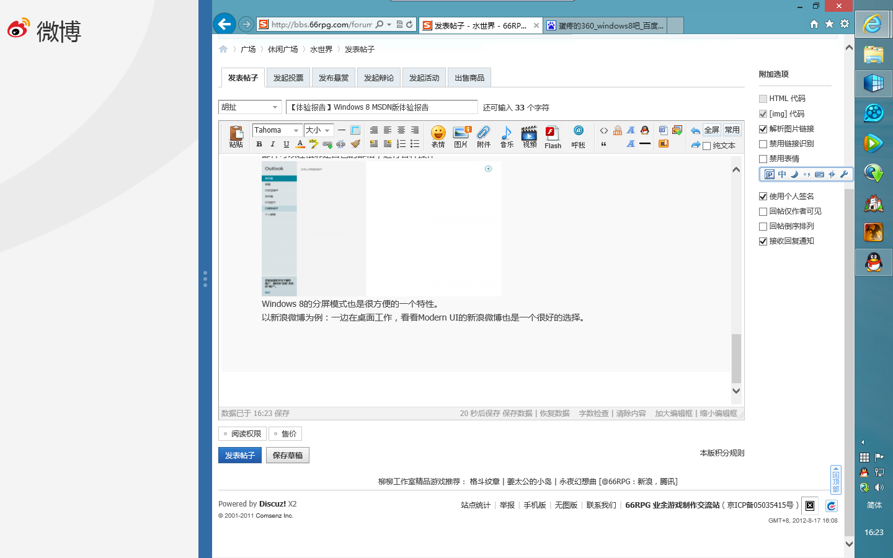This screenshot has height=558, width=893.
Task: Insert an image with the 图片 icon
Action: pos(461,136)
